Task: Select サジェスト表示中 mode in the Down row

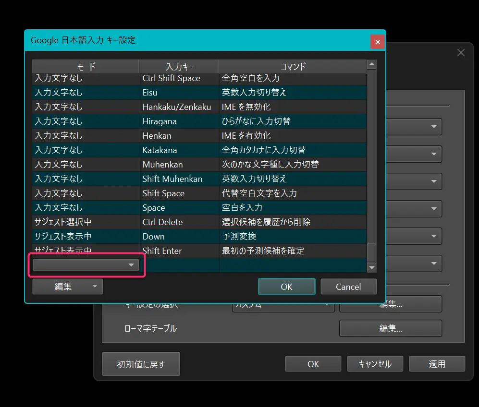Action: 86,237
